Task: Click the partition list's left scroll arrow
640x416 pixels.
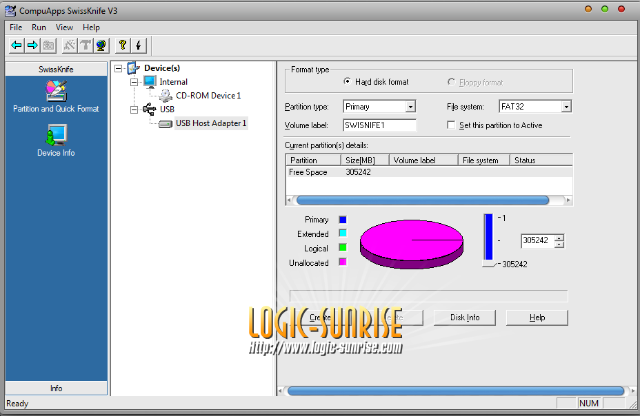Action: coord(290,200)
